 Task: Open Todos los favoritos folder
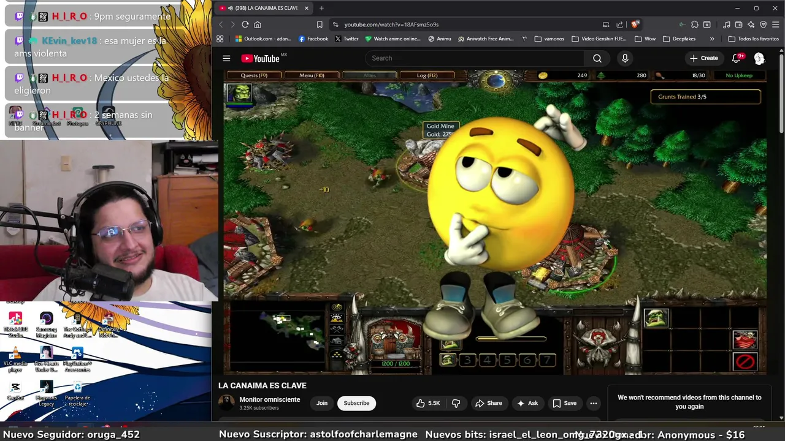click(753, 39)
